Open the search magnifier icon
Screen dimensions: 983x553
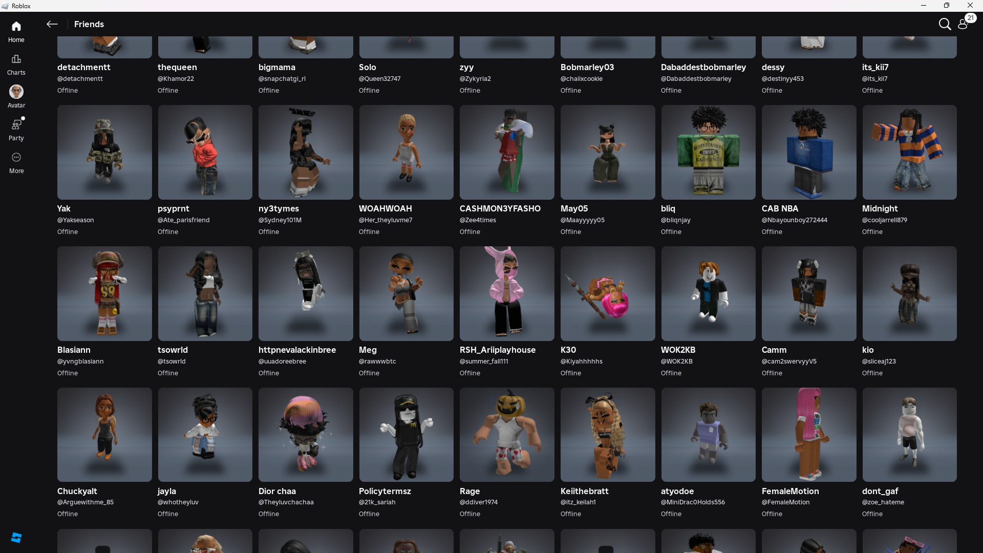[945, 24]
